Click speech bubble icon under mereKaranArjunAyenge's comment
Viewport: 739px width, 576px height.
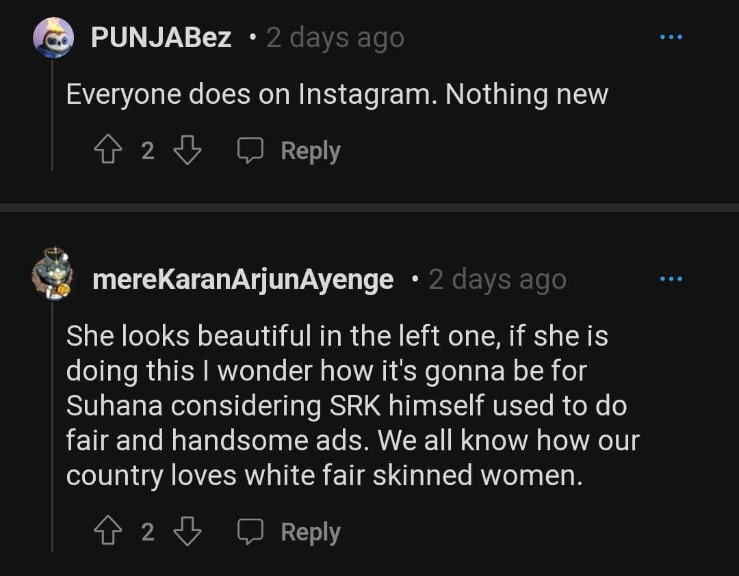coord(250,532)
